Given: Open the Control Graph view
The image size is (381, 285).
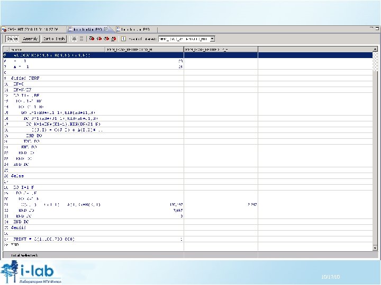Looking at the screenshot, I should [x=54, y=39].
